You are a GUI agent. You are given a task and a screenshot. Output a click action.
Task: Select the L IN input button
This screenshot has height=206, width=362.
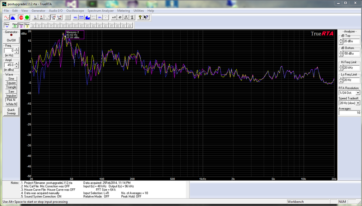pyautogui.click(x=35, y=17)
